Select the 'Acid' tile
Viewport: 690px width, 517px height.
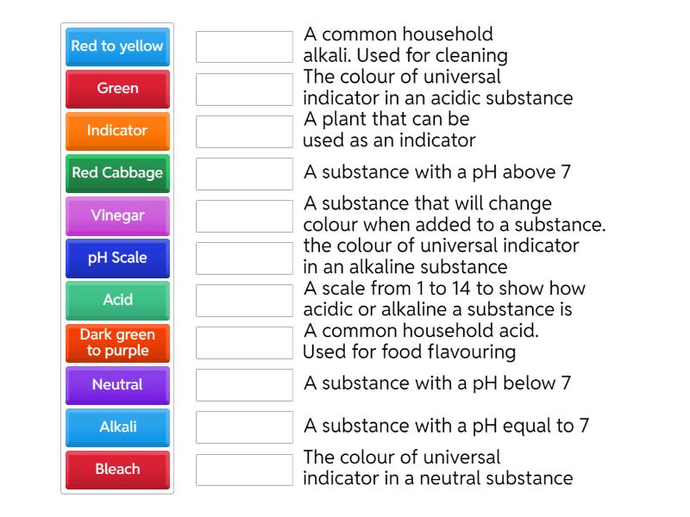(118, 300)
